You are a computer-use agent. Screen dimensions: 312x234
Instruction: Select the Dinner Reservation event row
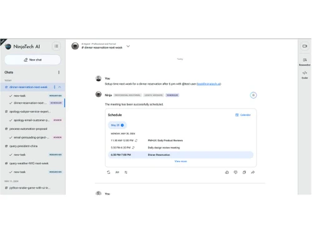[180, 155]
